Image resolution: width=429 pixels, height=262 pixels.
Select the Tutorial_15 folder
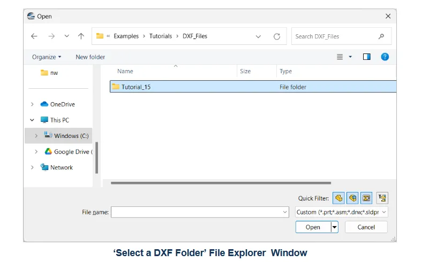coord(253,87)
